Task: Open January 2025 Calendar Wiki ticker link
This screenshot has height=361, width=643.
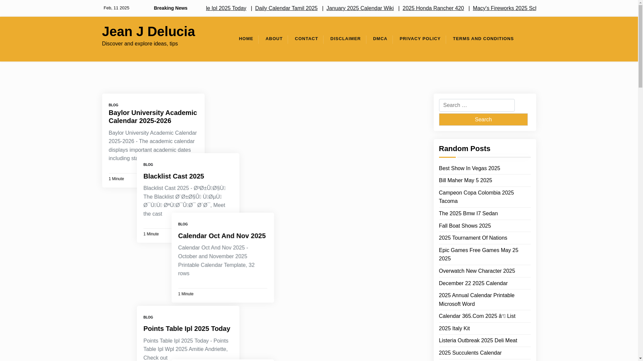Action: point(360,8)
